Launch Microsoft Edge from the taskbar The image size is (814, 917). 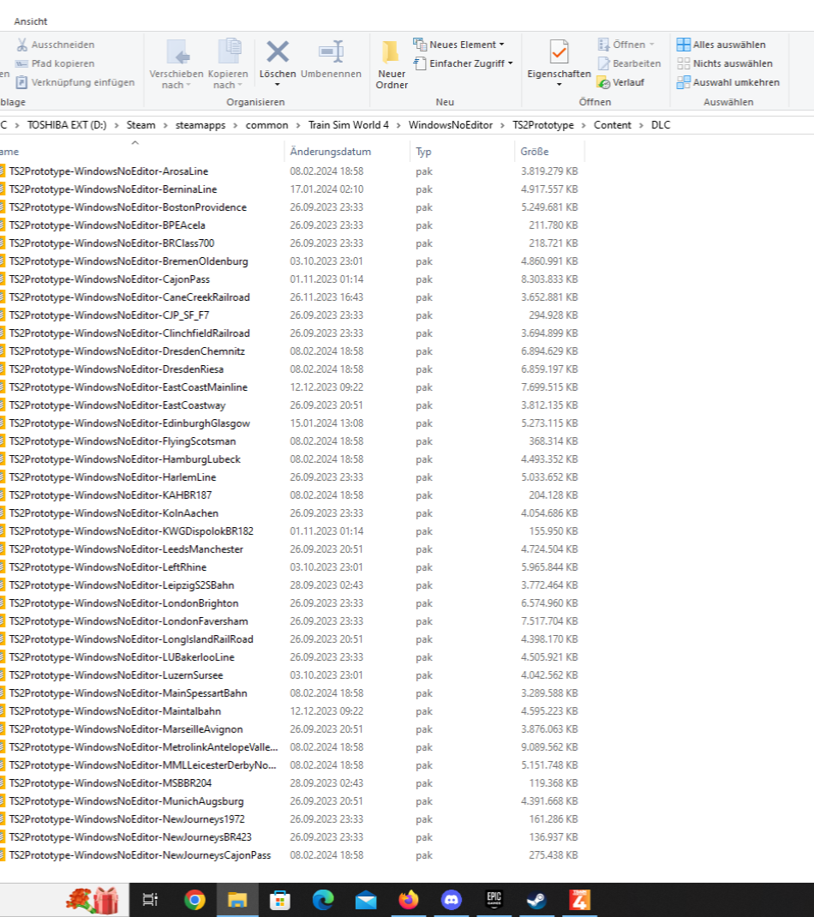tap(323, 900)
